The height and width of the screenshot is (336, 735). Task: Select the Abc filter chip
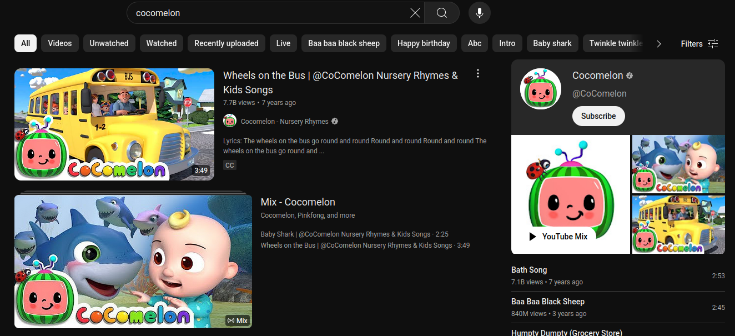(475, 43)
